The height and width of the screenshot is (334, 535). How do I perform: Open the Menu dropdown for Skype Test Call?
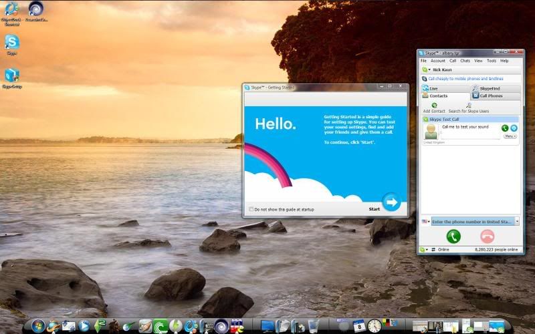[x=510, y=136]
